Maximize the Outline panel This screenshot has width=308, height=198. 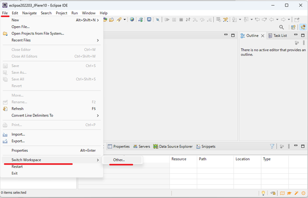pos(304,35)
